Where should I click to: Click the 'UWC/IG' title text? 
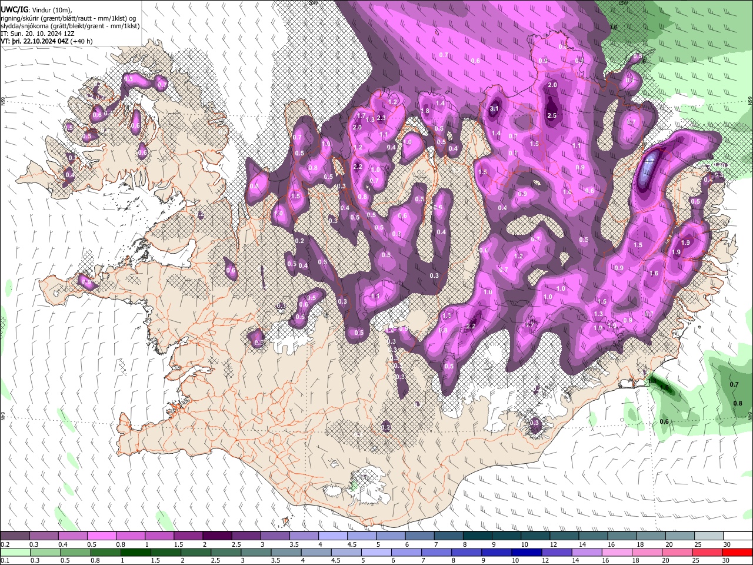coord(14,9)
